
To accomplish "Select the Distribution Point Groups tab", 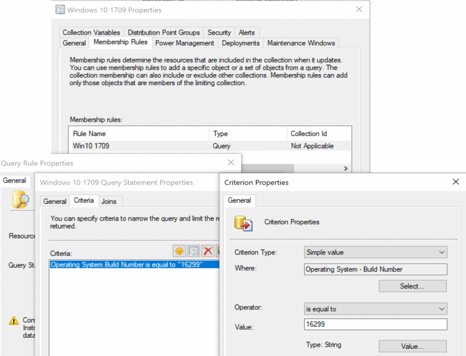I will (x=163, y=32).
